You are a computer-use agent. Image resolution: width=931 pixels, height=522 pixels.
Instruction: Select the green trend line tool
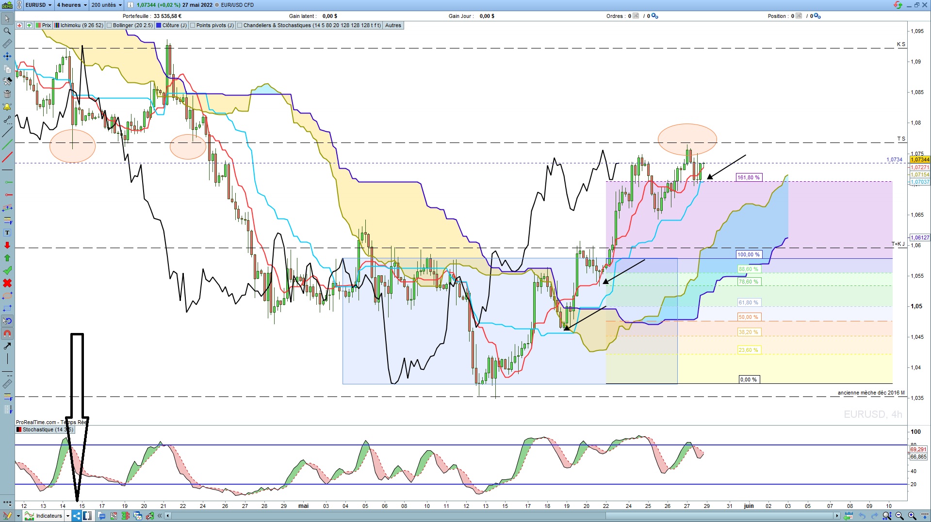pyautogui.click(x=7, y=144)
